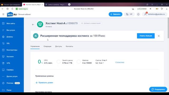Click the Хостинги icon in the sidebar
The height and width of the screenshot is (95, 169).
coord(3,56)
